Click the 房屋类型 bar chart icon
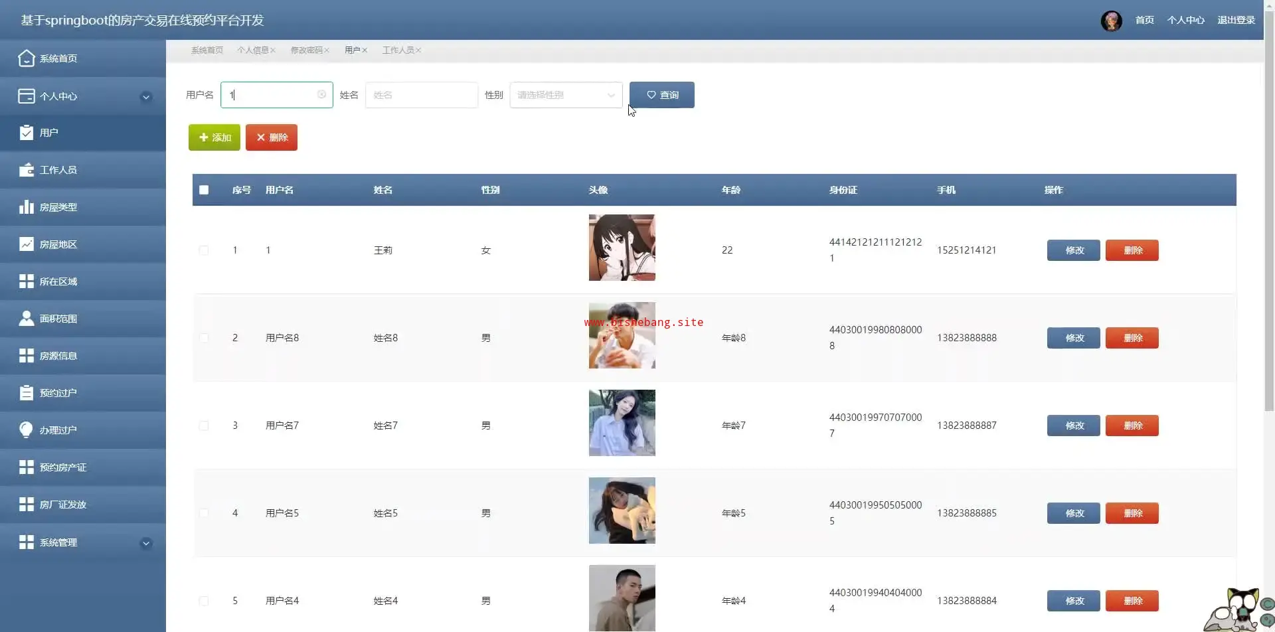 pyautogui.click(x=26, y=207)
